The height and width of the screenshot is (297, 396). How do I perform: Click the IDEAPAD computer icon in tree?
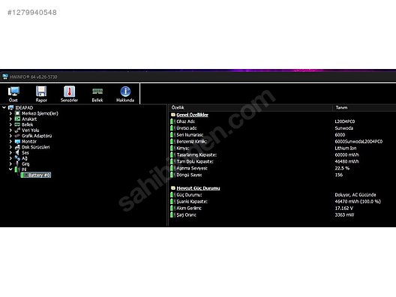(x=10, y=107)
